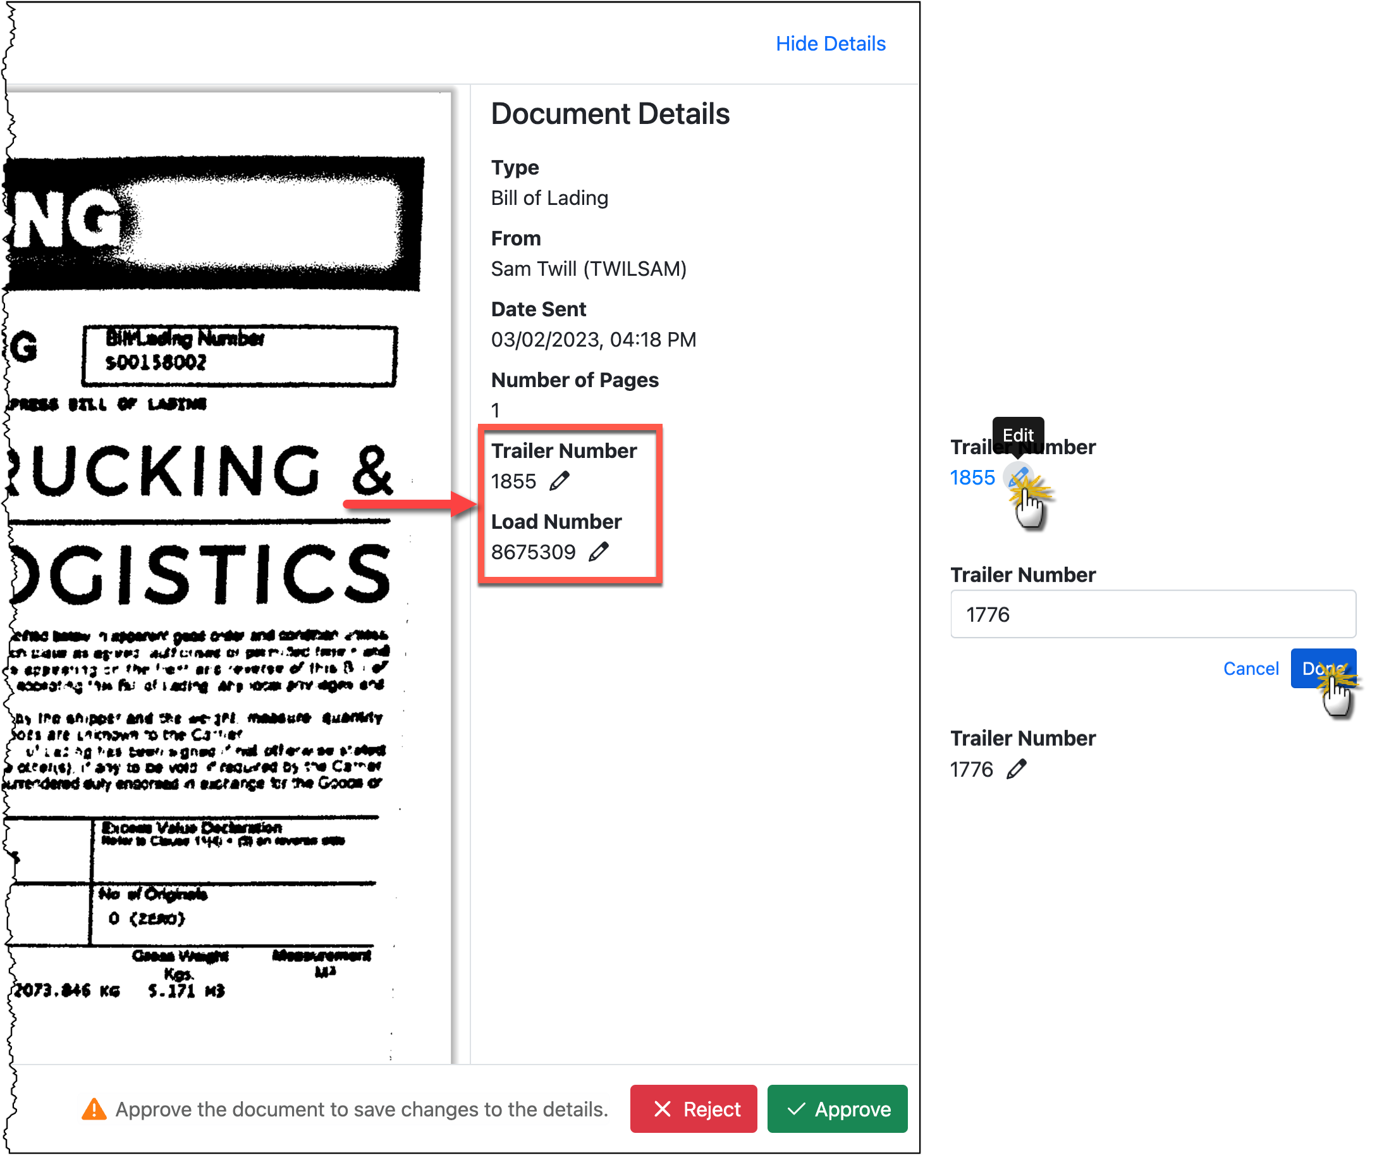
Task: Click the updated Trailer Number 1776 value
Action: pos(972,769)
